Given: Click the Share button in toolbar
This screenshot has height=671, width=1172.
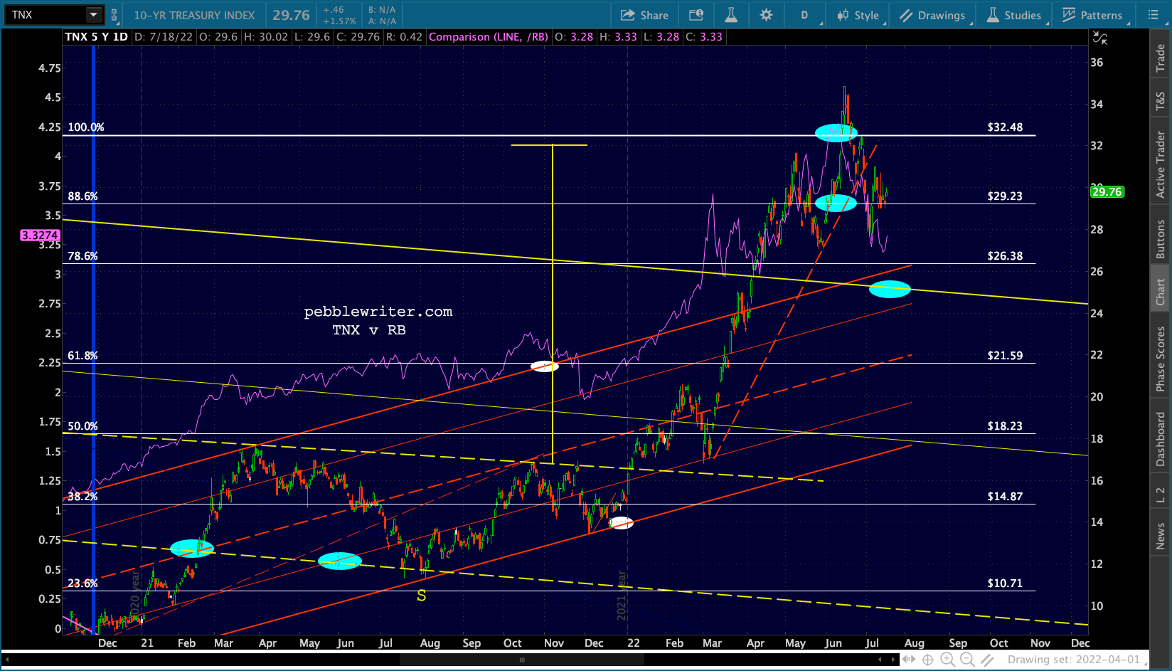Looking at the screenshot, I should 644,15.
